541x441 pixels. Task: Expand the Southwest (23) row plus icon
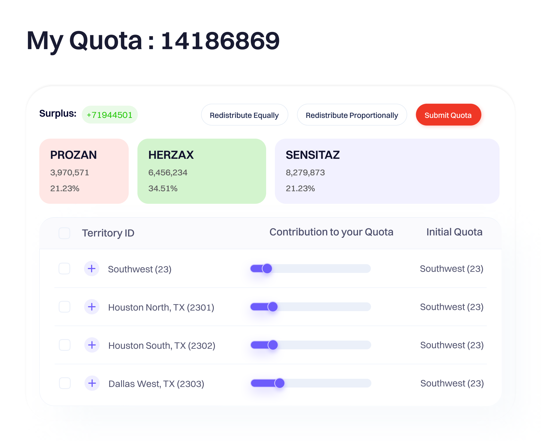[92, 269]
